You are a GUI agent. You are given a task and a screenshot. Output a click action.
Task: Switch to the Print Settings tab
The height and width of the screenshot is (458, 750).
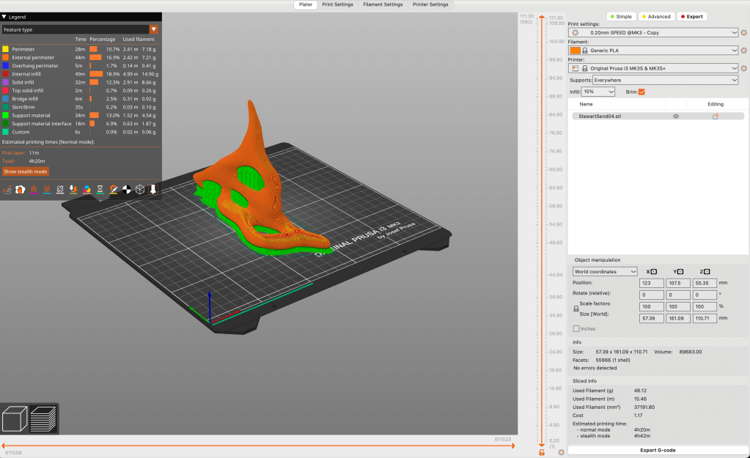[337, 4]
